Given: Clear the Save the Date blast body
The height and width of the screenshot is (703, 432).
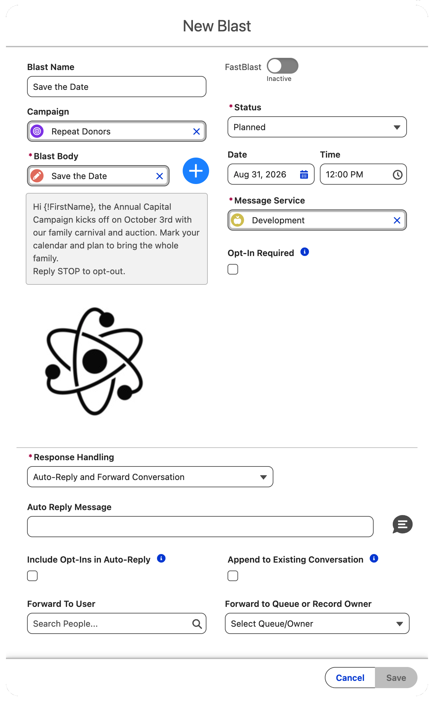Looking at the screenshot, I should coord(160,176).
